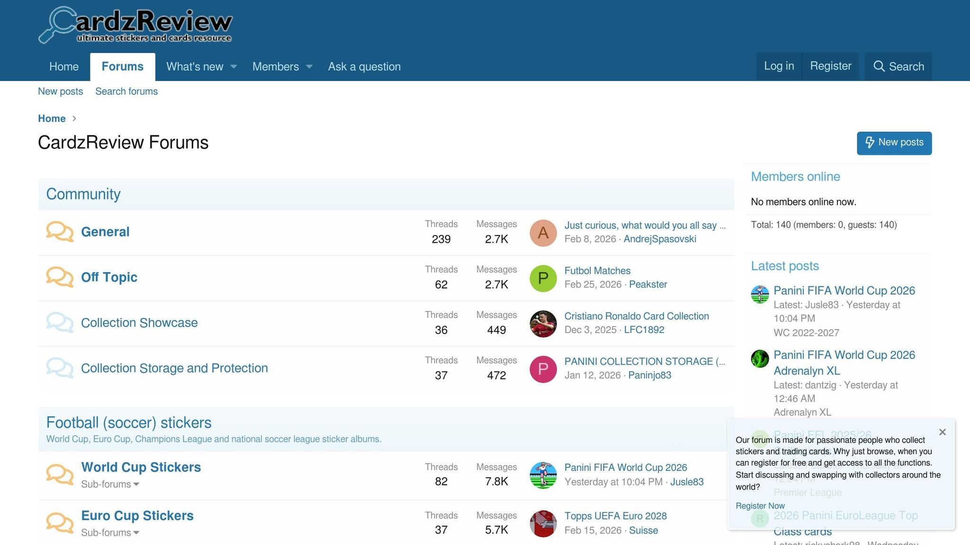Expand the What's new dropdown arrow
The image size is (970, 545).
click(234, 67)
